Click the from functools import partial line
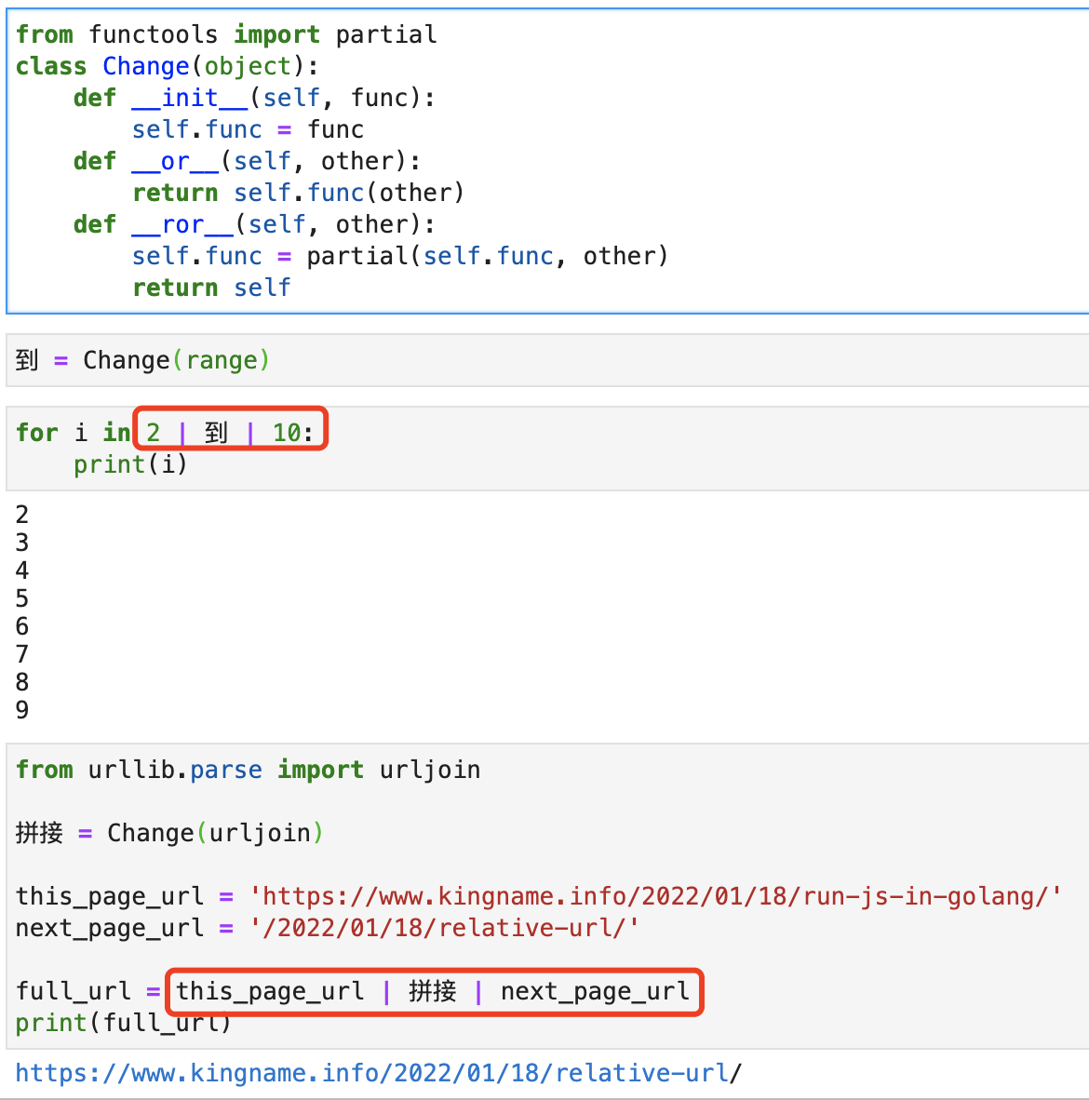 (226, 34)
